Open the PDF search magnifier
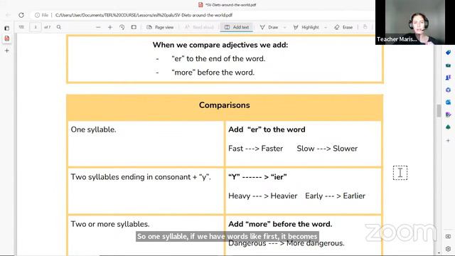Viewport: 455px width, 256px height. [59, 27]
